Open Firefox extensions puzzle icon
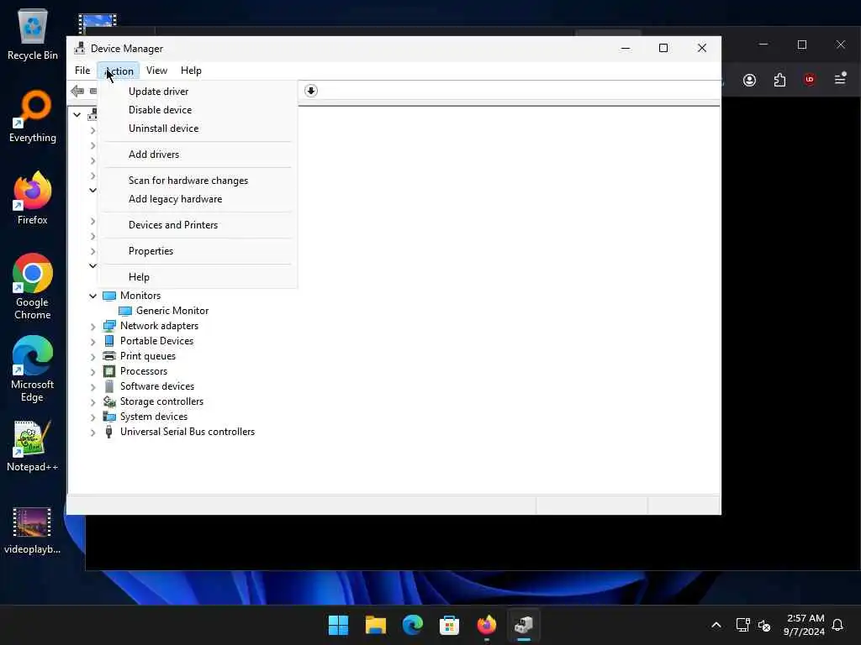The width and height of the screenshot is (861, 645). (779, 80)
